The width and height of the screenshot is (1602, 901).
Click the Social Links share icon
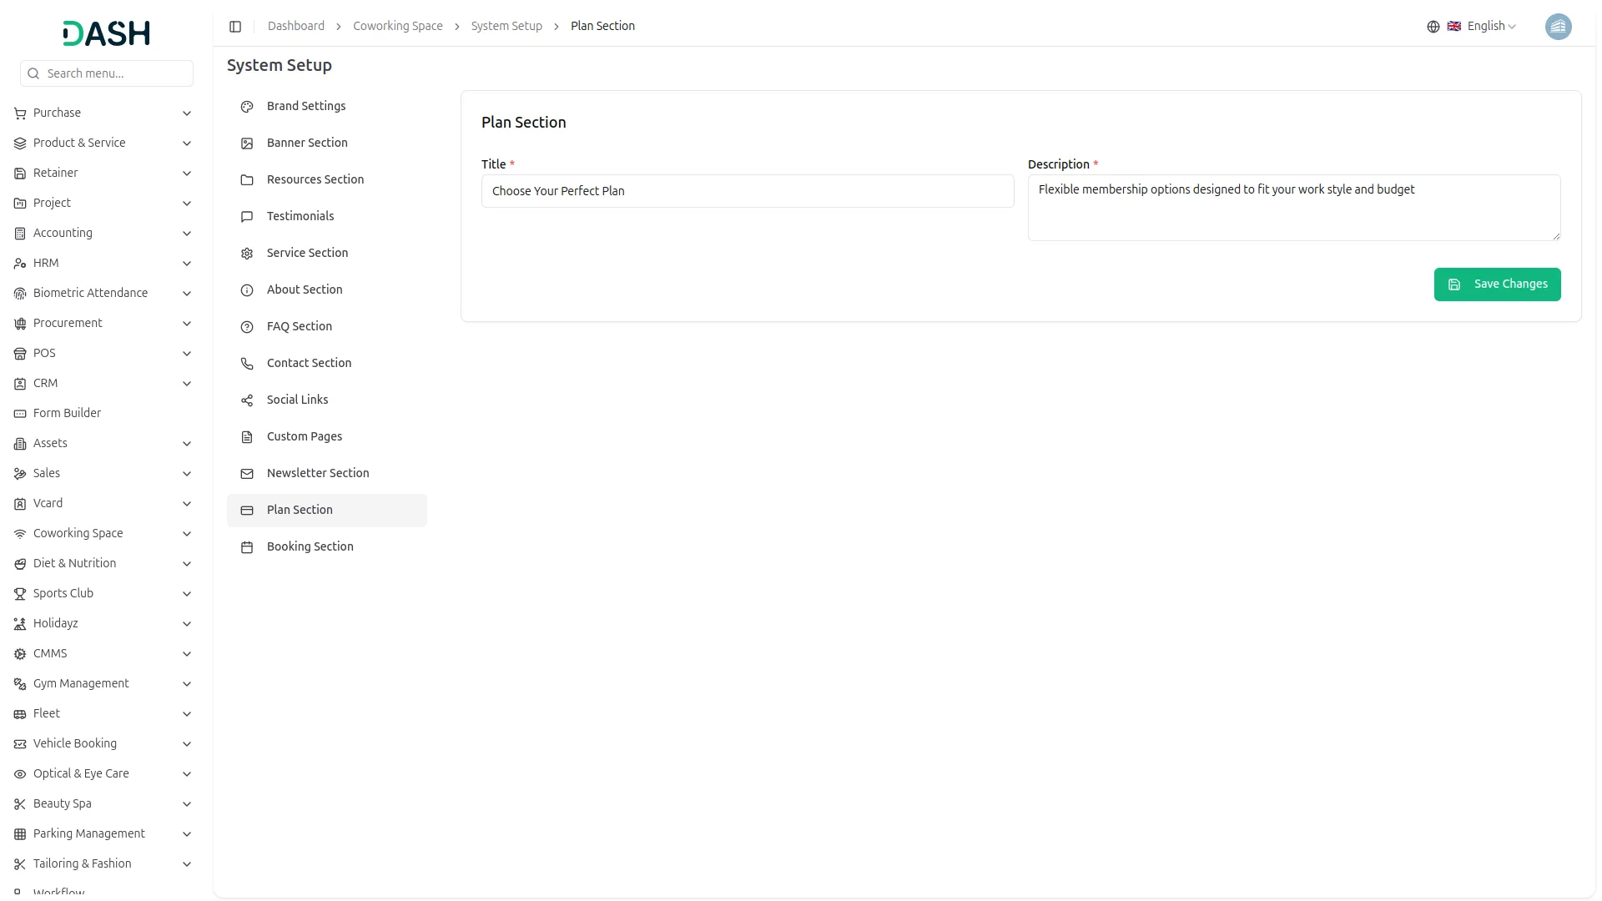[247, 400]
